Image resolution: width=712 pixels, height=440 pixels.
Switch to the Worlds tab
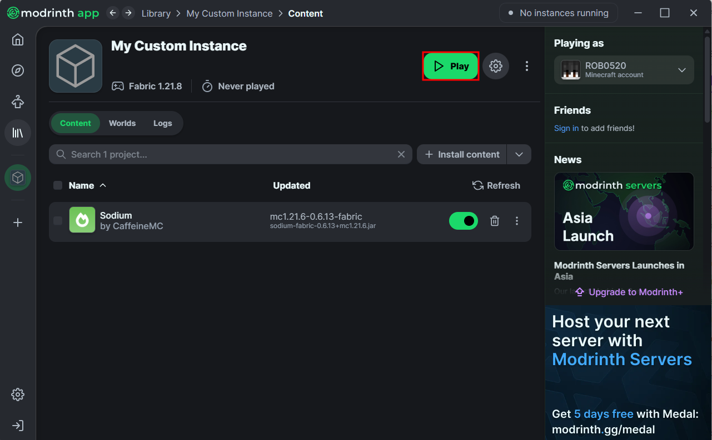pos(122,123)
